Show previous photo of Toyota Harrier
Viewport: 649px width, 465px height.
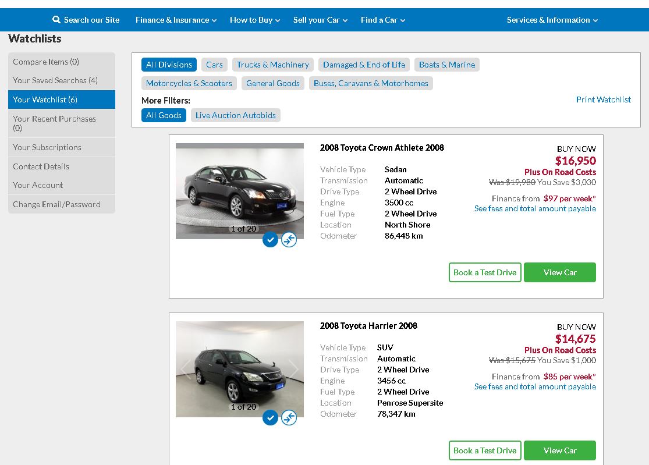(186, 369)
